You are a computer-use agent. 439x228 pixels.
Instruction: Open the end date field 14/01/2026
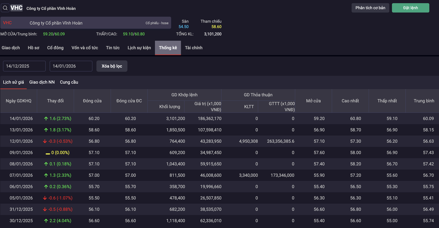[71, 66]
